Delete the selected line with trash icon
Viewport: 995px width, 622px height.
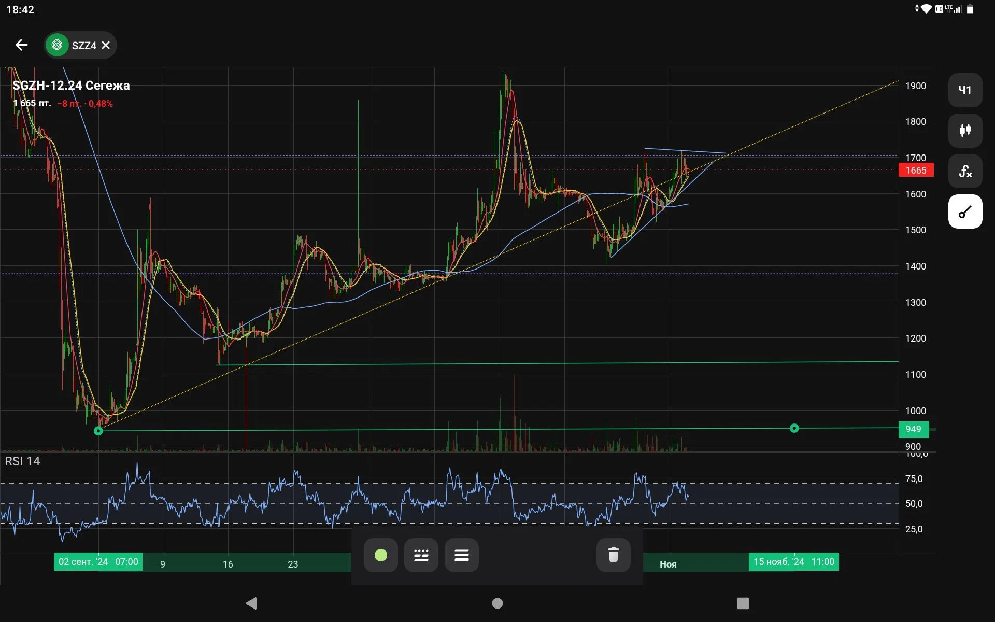pyautogui.click(x=614, y=555)
